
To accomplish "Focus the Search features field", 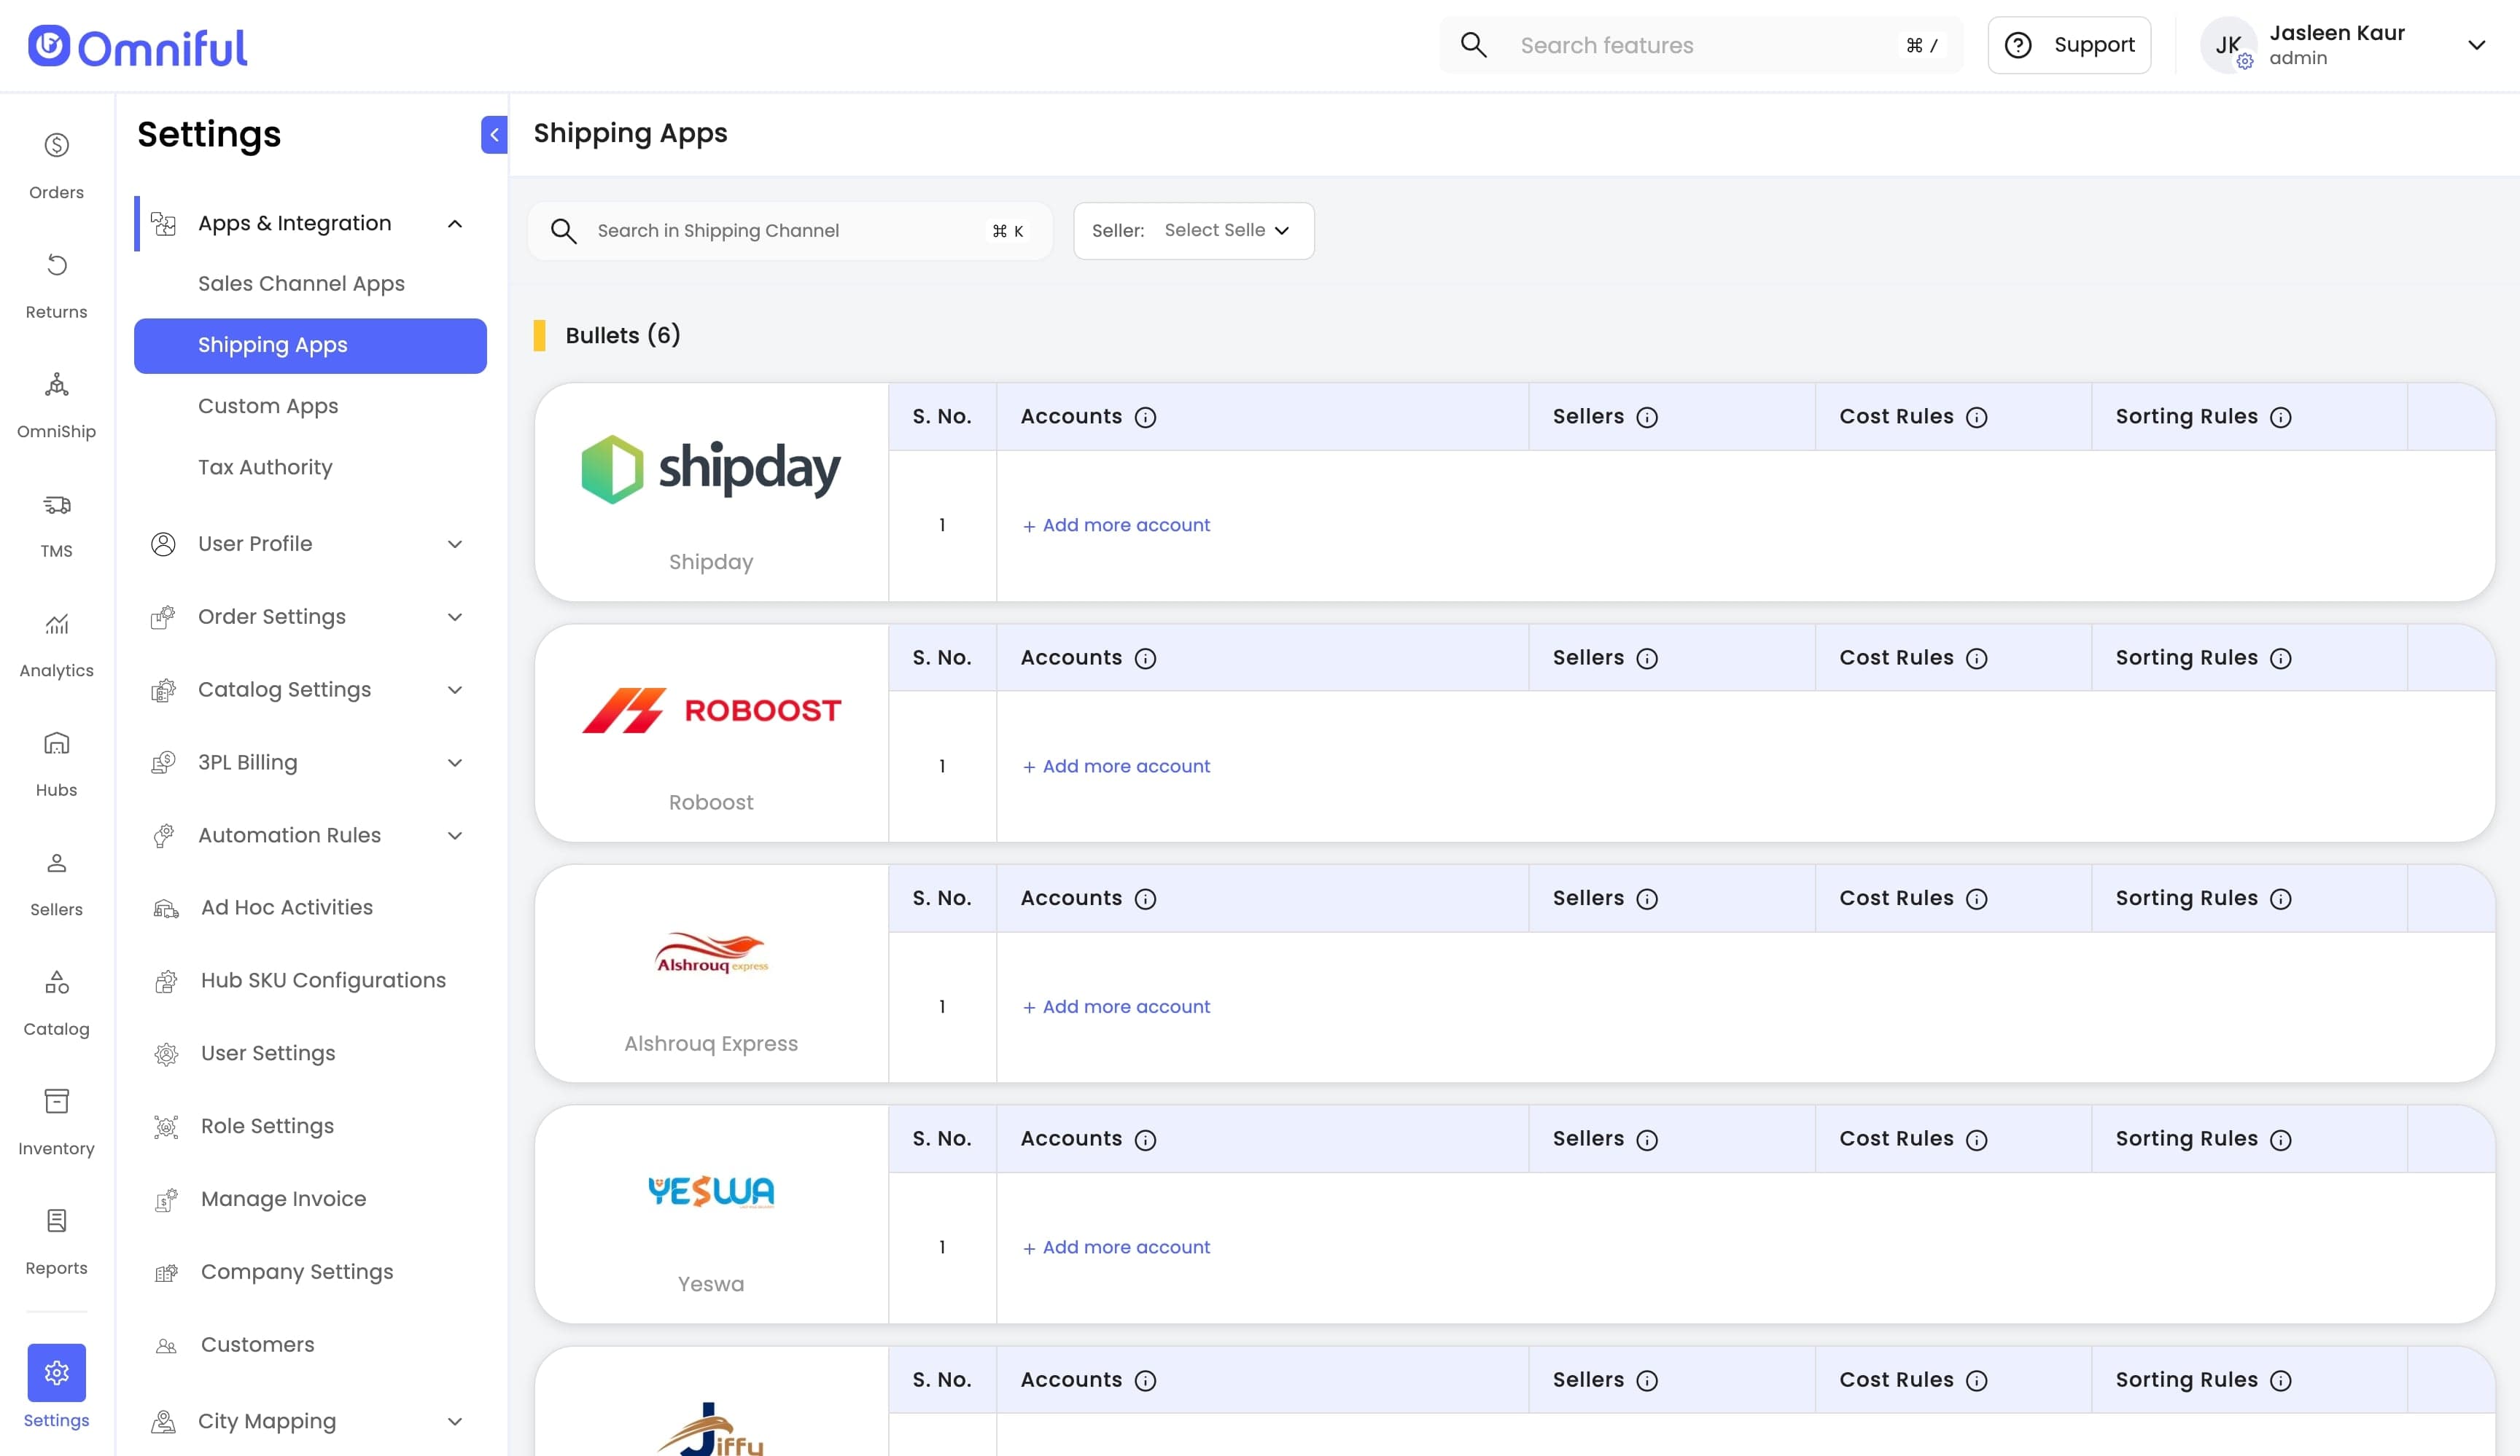I will coord(1701,45).
